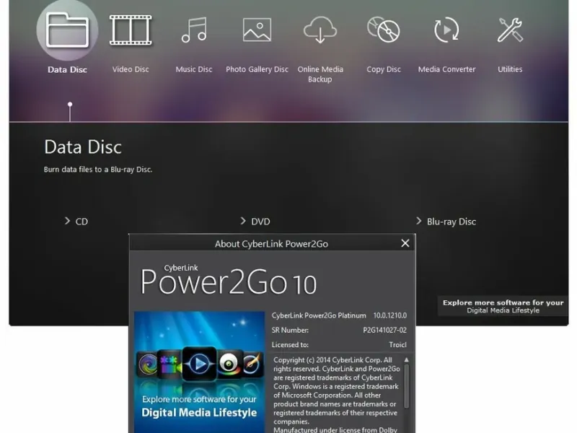Click the swirl app icon in banner
This screenshot has height=433, width=577.
148,364
